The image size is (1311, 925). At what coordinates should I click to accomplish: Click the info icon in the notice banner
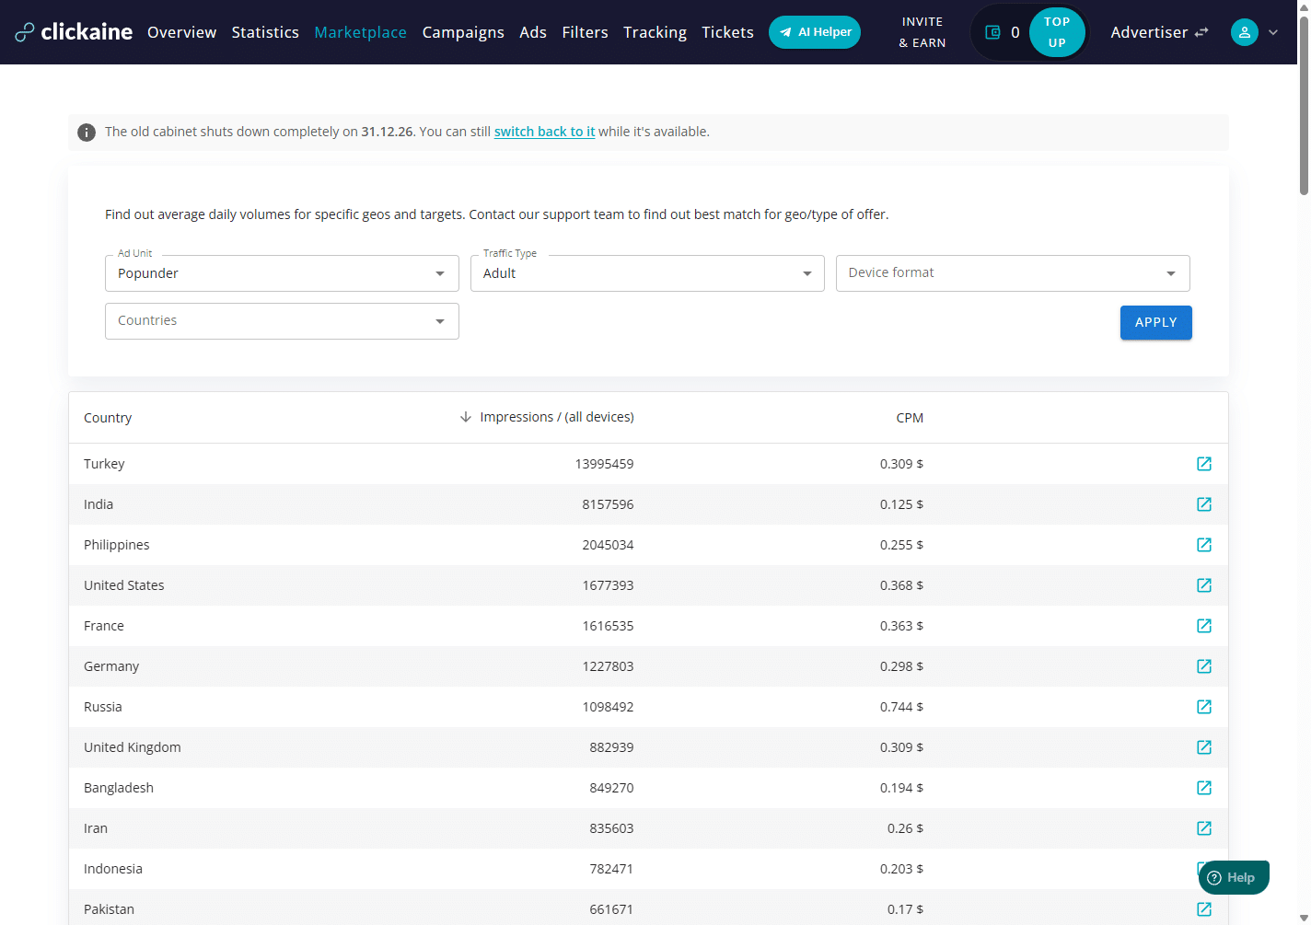coord(87,133)
